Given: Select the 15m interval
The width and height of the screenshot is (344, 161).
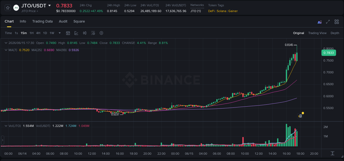Looking at the screenshot, I should 24,33.
